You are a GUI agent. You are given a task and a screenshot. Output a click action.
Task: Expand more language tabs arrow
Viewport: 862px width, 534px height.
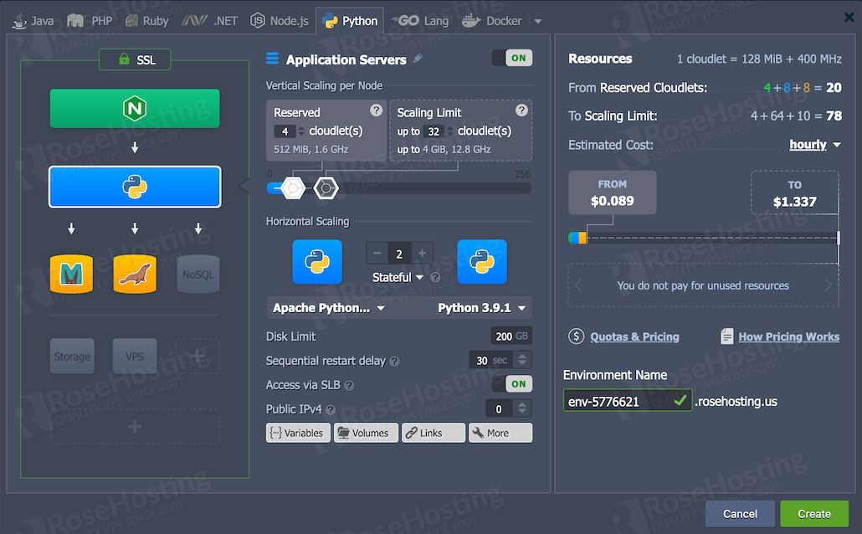point(538,22)
